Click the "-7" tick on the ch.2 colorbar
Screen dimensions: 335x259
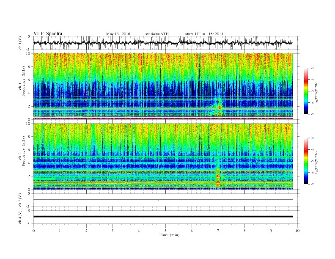click(312, 184)
